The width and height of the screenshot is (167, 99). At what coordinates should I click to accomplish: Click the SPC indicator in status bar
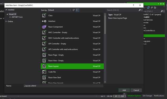click(x=116, y=96)
